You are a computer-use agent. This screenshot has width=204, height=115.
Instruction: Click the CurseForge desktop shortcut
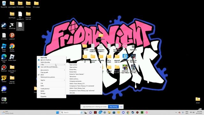(x=12, y=26)
